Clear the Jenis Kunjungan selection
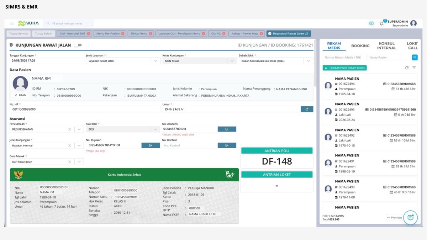This screenshot has height=240, width=427. click(70, 145)
